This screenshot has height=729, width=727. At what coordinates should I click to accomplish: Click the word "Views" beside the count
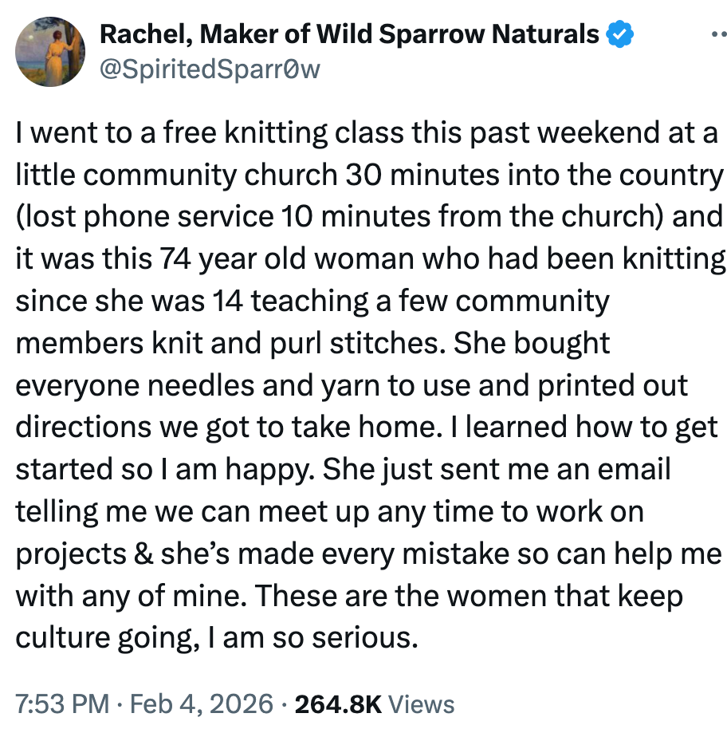(x=425, y=704)
